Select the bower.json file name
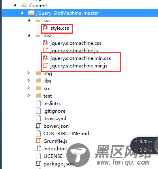Screen dimensions: 158x169 coord(56,126)
